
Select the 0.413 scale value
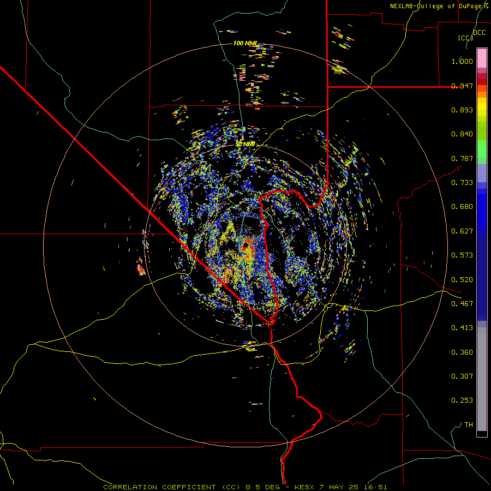tap(462, 328)
